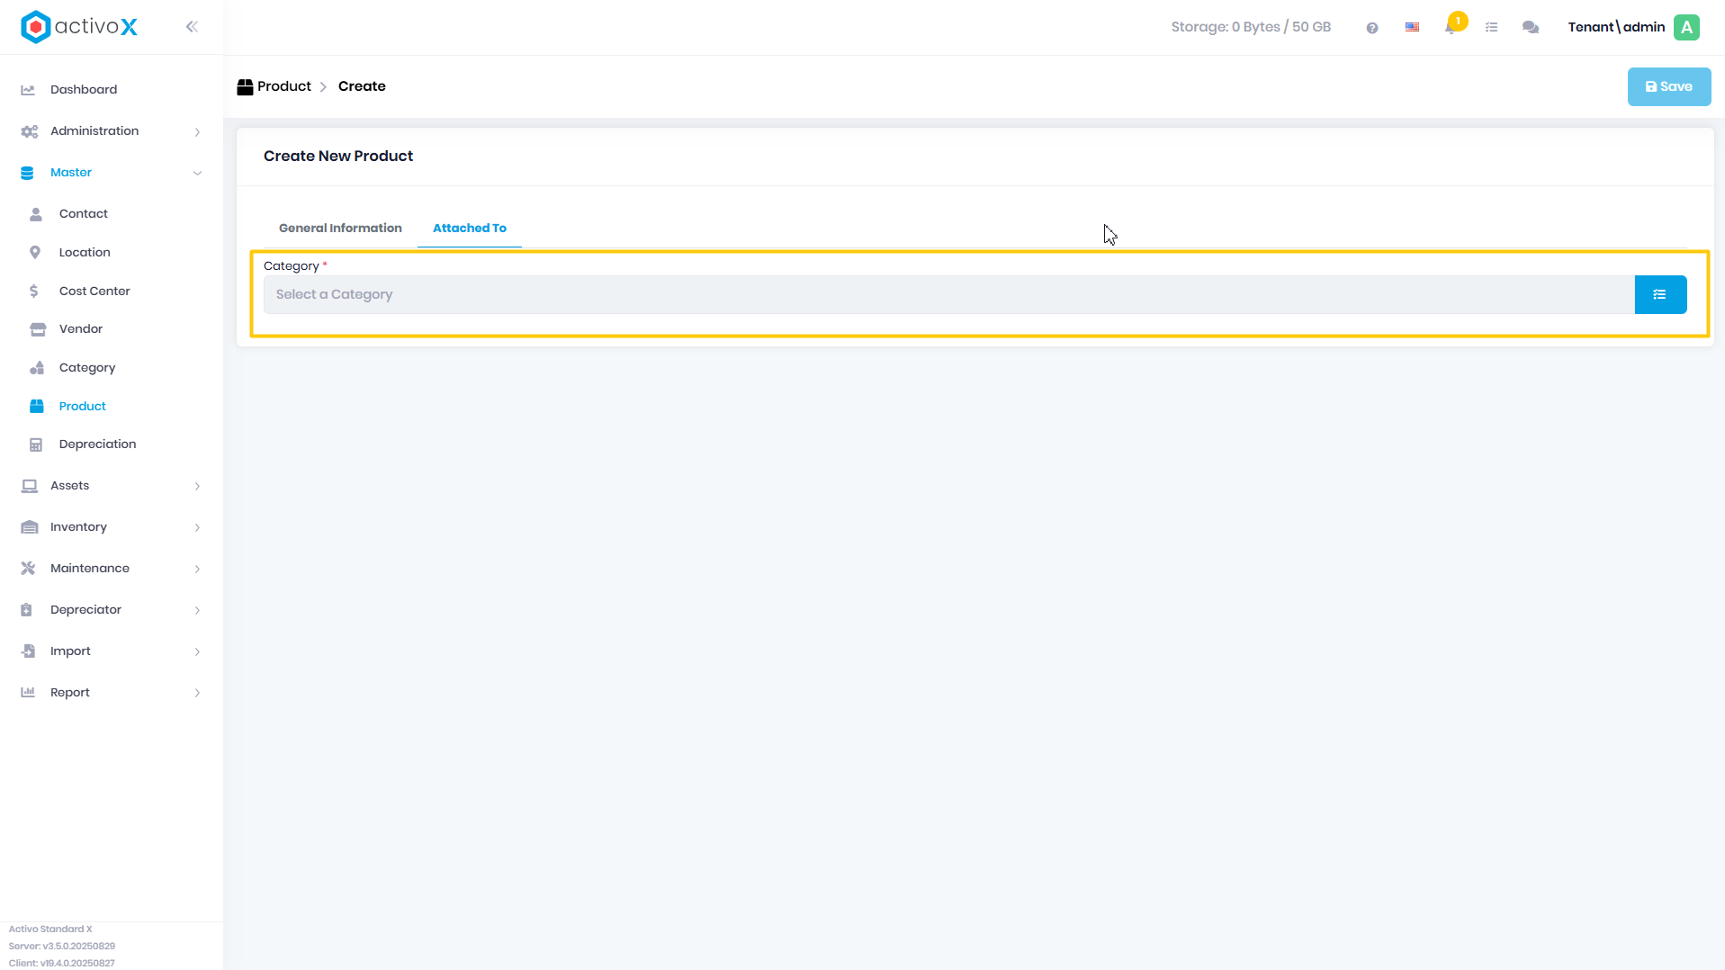Click the Inventory warehouse icon
Image resolution: width=1725 pixels, height=970 pixels.
pos(30,527)
